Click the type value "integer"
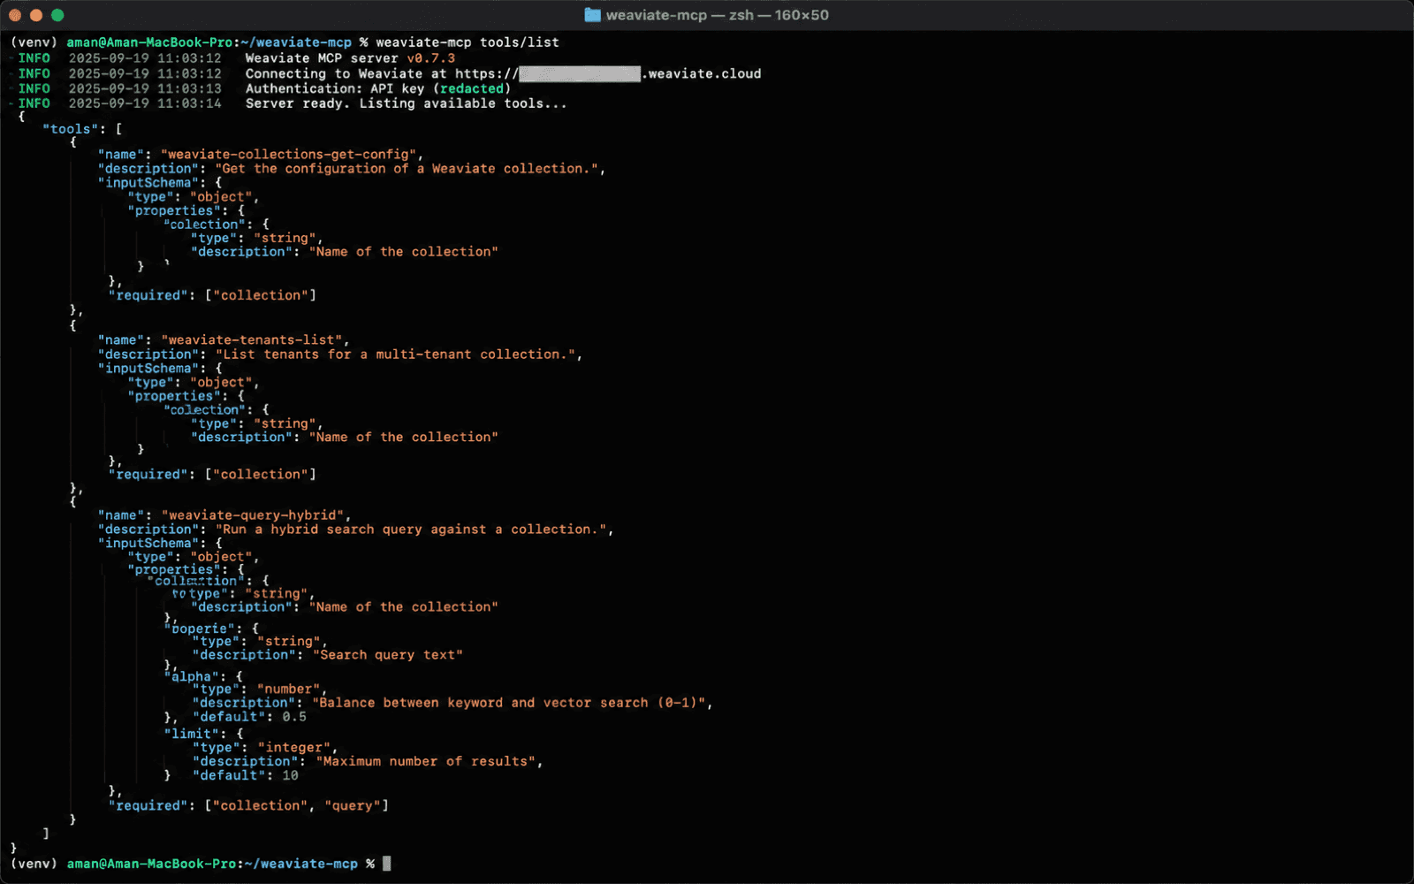 [x=294, y=748]
